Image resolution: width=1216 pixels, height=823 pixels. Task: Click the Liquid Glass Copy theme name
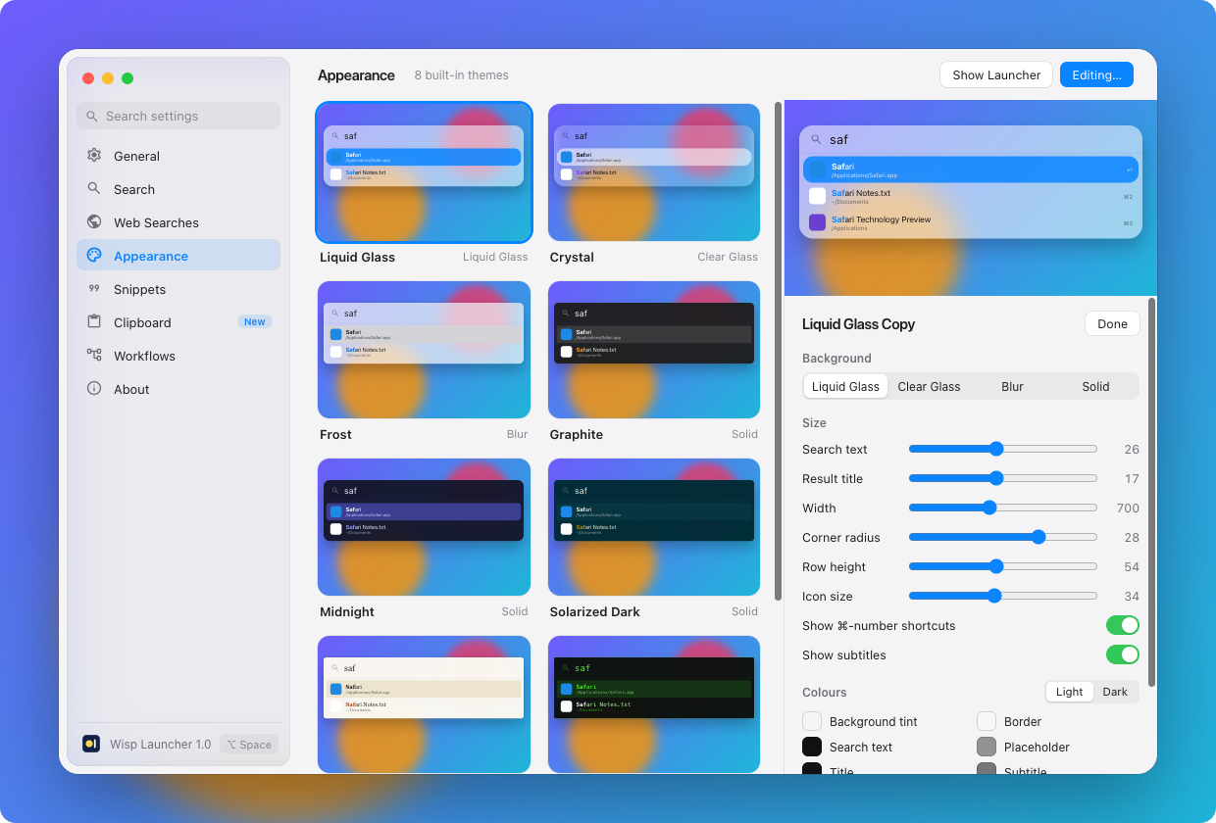click(x=858, y=324)
